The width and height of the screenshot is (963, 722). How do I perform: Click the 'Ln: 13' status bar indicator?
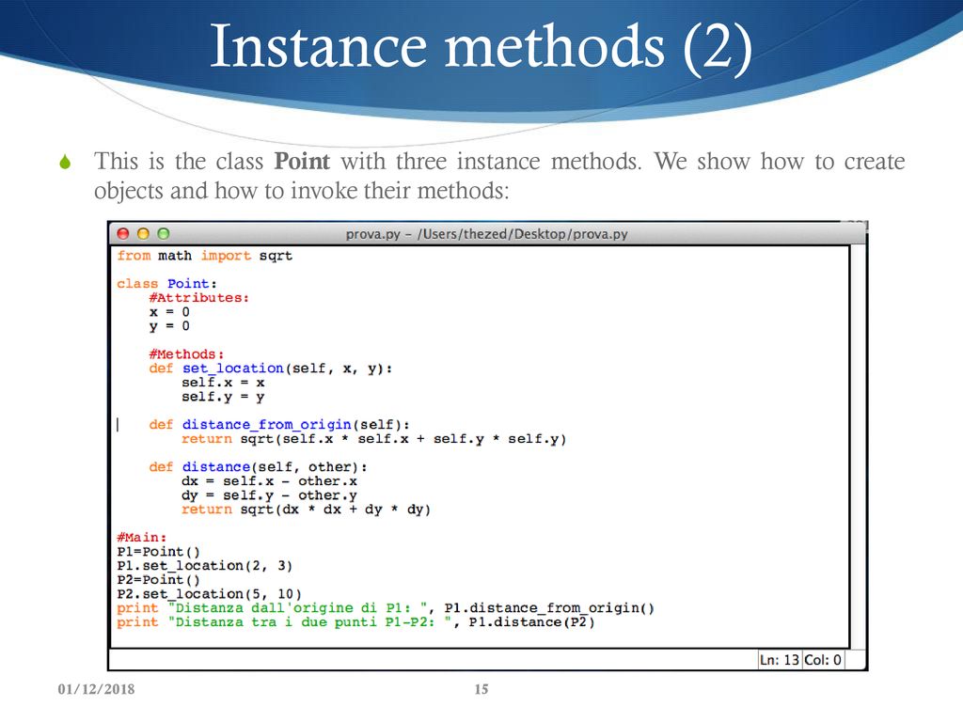coord(779,660)
